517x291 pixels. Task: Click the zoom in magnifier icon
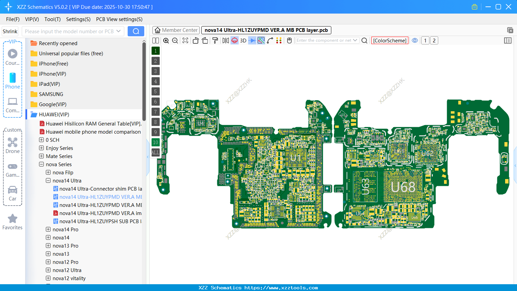(166, 41)
